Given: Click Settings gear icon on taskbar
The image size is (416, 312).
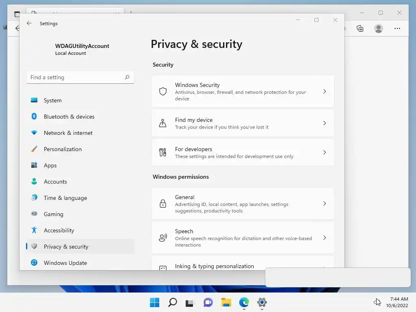Looking at the screenshot, I should coord(262,302).
